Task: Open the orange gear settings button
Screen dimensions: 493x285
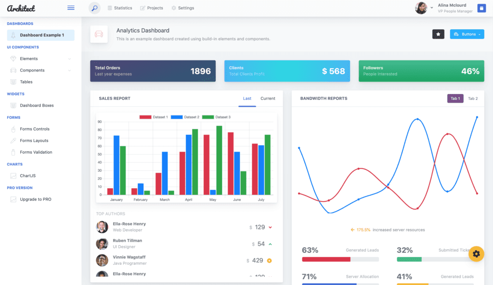Action: click(476, 254)
